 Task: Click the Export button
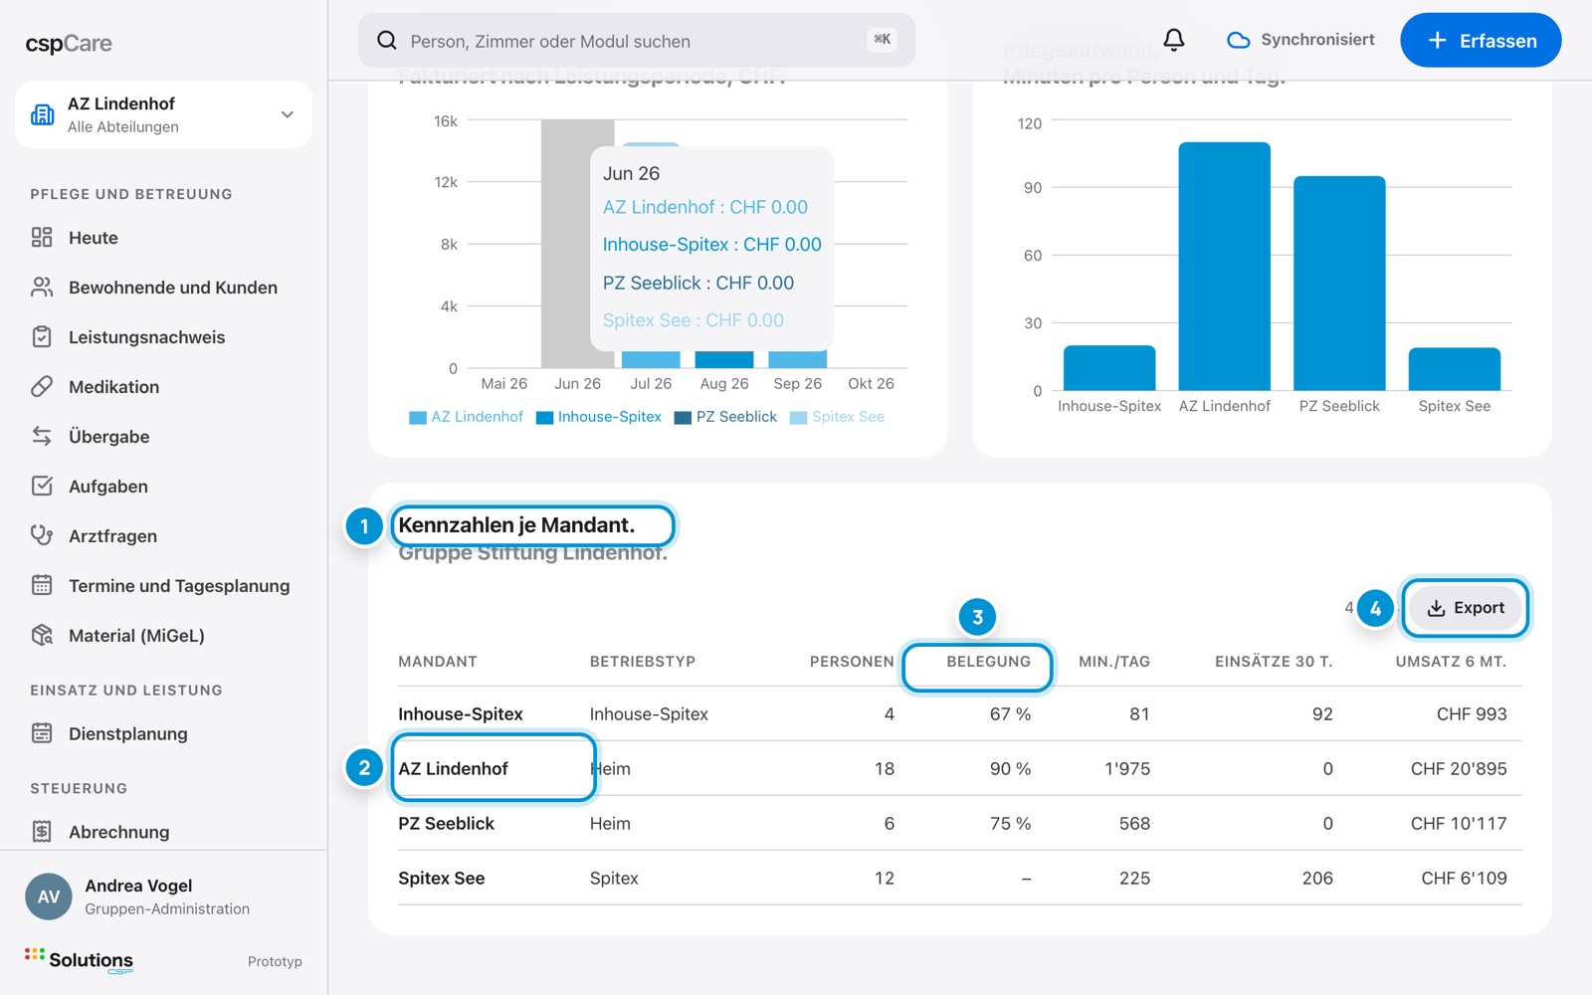(1465, 608)
